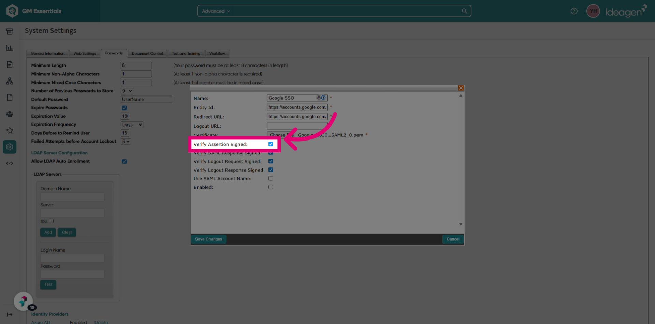Click the Logout URL input field

click(x=297, y=126)
